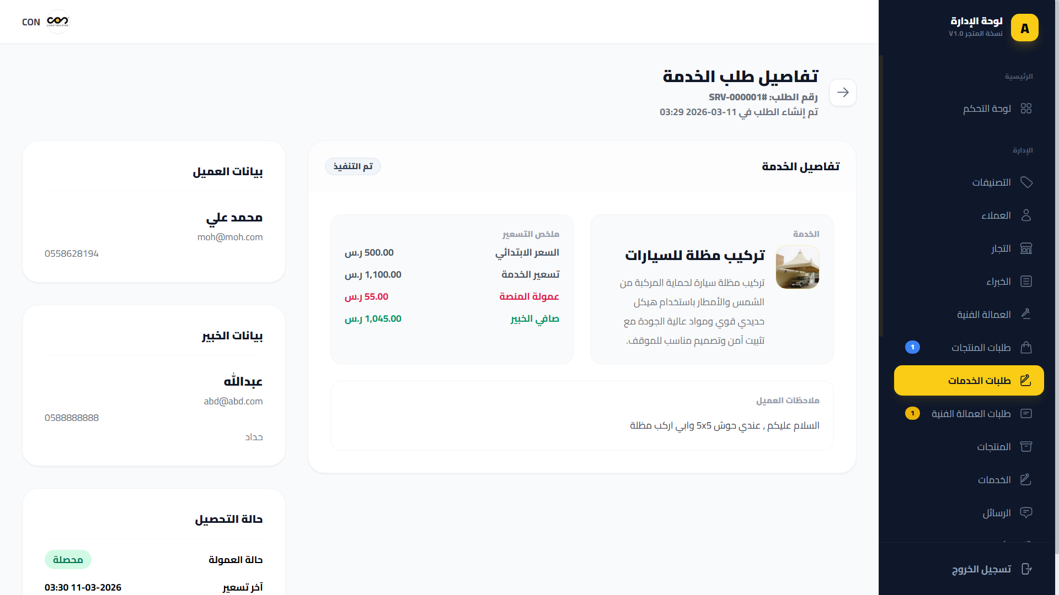This screenshot has width=1059, height=595.
Task: Click the product orders bag icon
Action: [x=1026, y=348]
